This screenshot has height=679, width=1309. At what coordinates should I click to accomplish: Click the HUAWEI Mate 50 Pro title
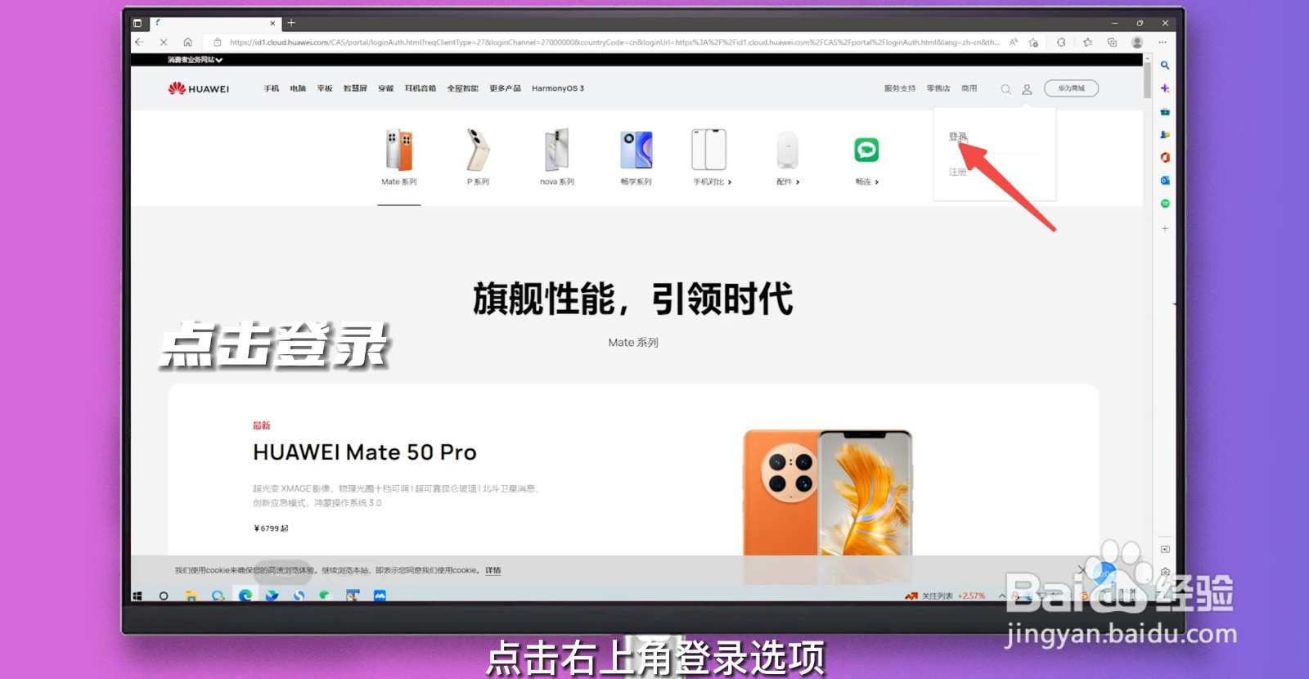365,452
